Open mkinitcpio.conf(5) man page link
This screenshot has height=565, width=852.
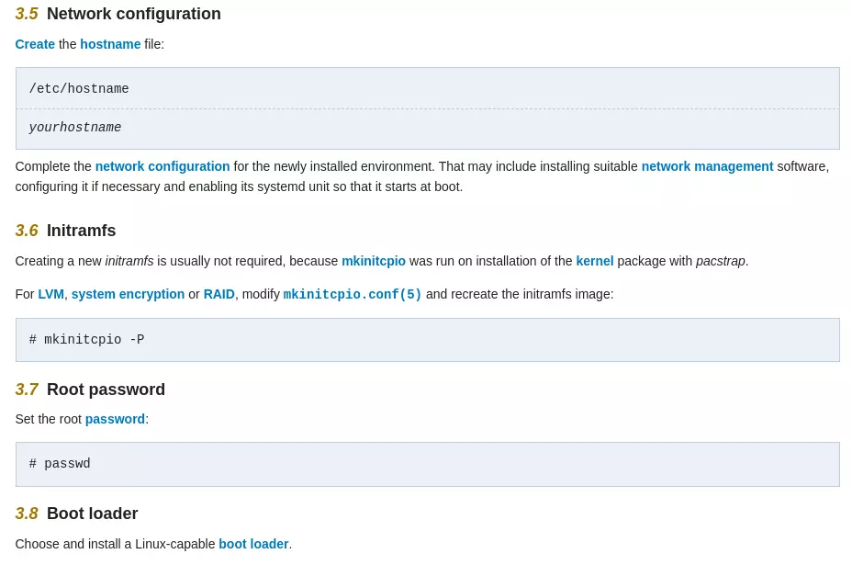point(353,294)
